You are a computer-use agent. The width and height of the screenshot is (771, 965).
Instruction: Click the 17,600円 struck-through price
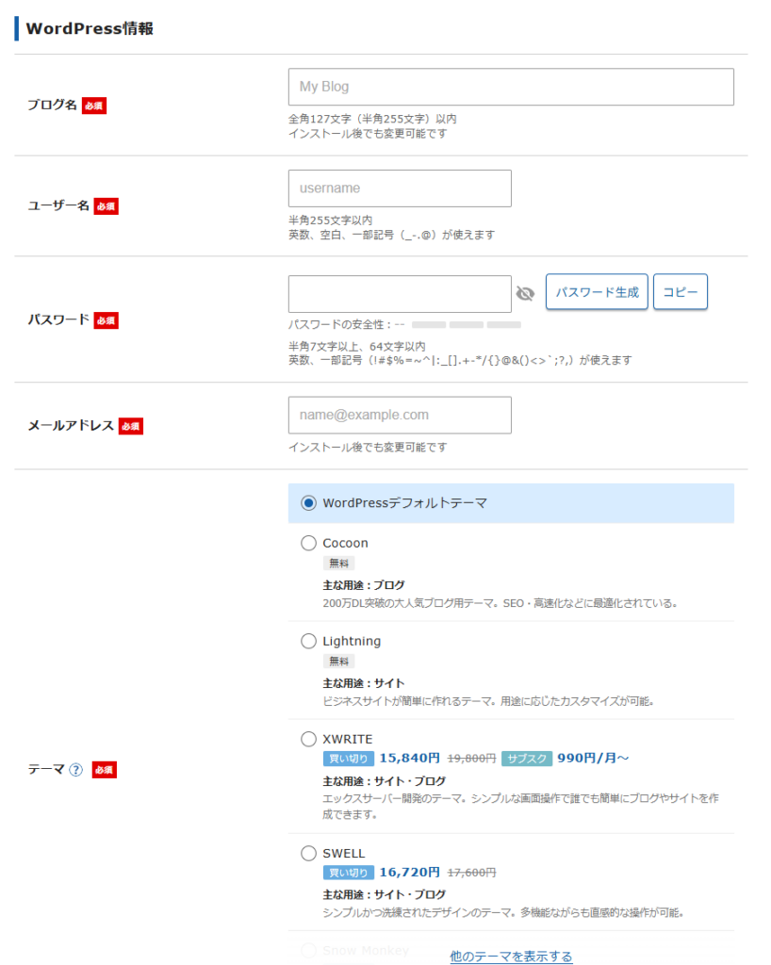point(471,873)
